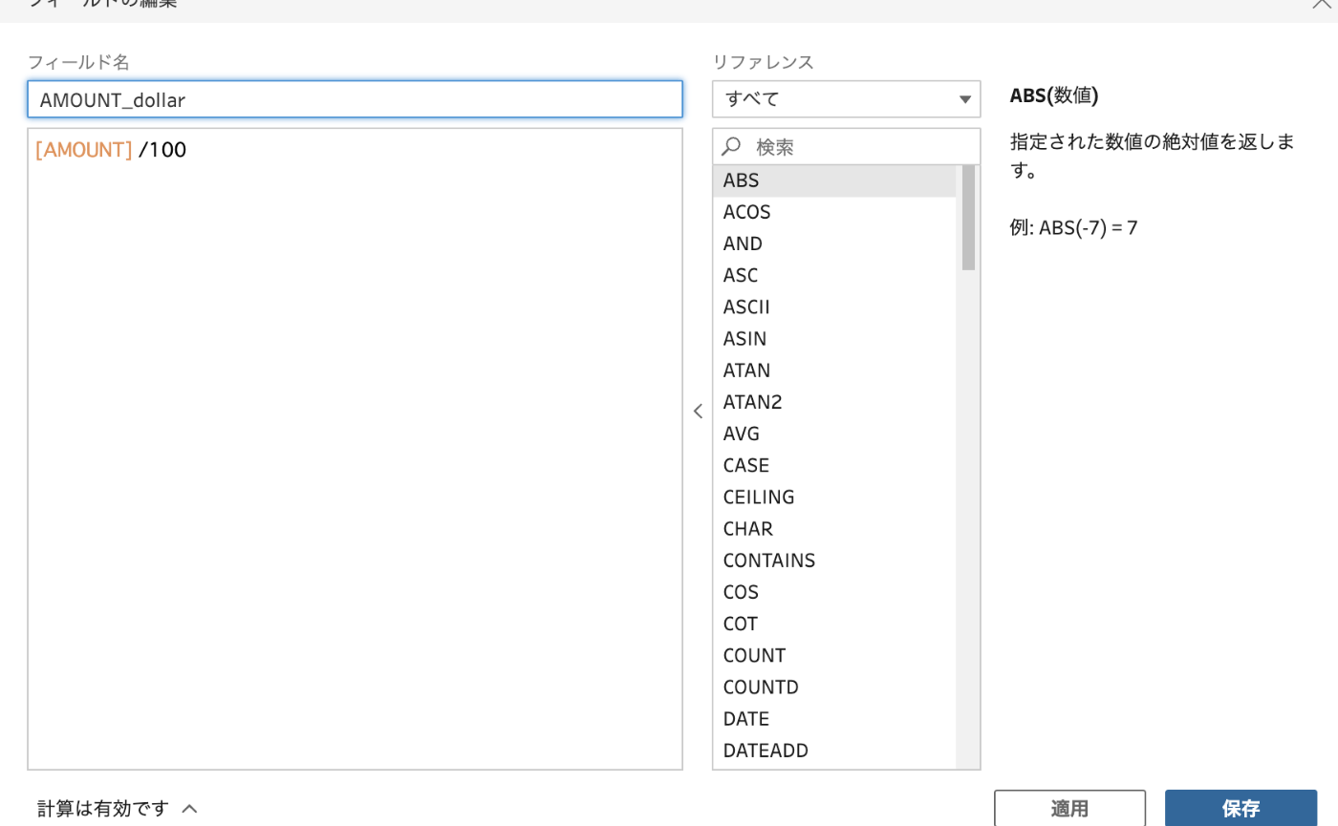
Task: Click the [AMOUNT] field token in formula
Action: pyautogui.click(x=83, y=150)
